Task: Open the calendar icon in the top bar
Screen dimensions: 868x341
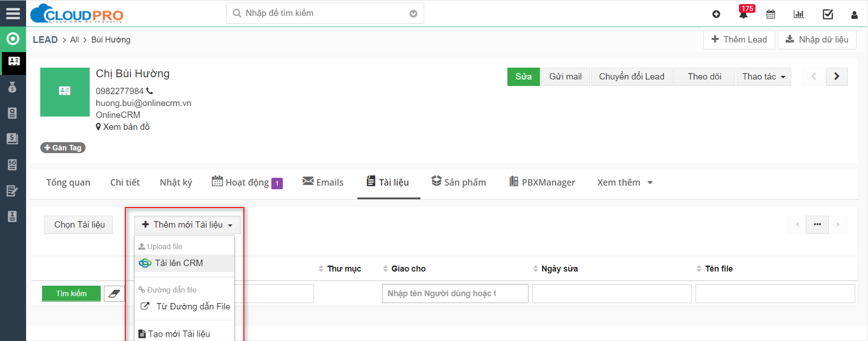Action: point(771,14)
